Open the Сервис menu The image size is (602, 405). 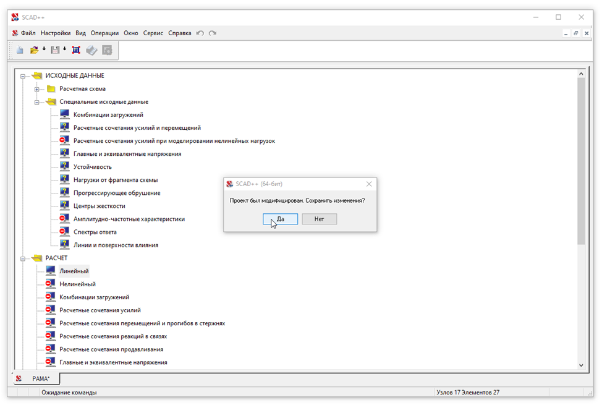pyautogui.click(x=153, y=33)
